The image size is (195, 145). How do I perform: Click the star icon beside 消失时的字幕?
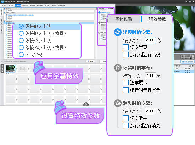(x=117, y=103)
